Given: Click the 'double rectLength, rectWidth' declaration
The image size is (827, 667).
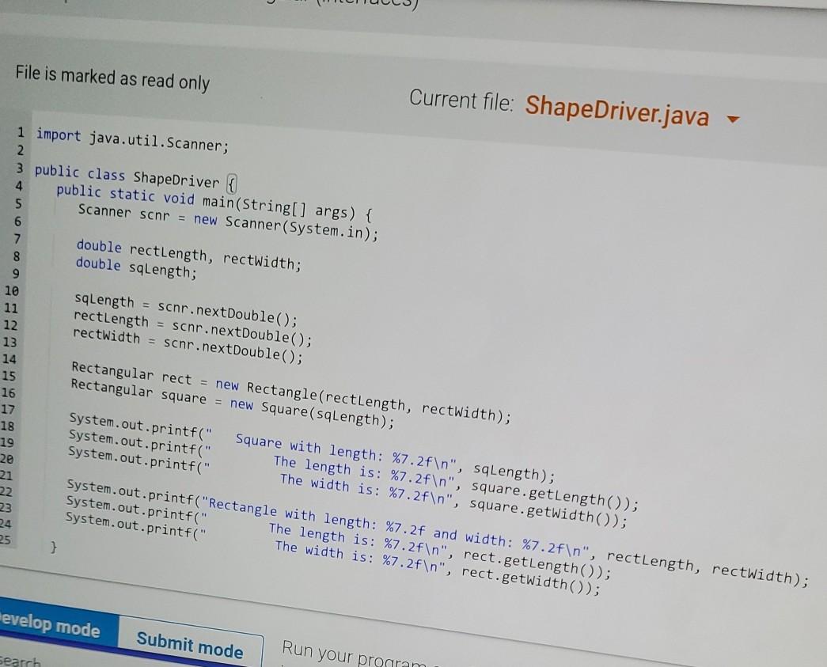Looking at the screenshot, I should click(x=189, y=254).
